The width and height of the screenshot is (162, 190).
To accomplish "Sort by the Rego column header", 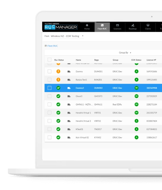I will [96, 60].
